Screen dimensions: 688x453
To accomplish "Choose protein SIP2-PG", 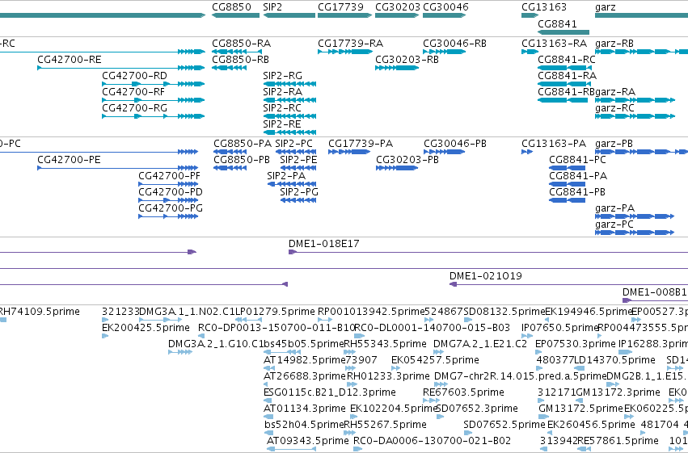I will tap(298, 200).
